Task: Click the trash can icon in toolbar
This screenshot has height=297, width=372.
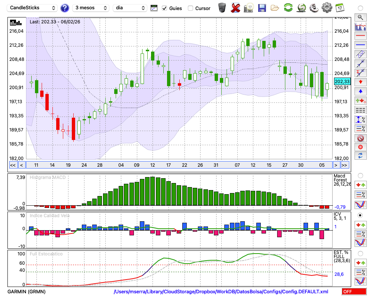Action: point(222,8)
